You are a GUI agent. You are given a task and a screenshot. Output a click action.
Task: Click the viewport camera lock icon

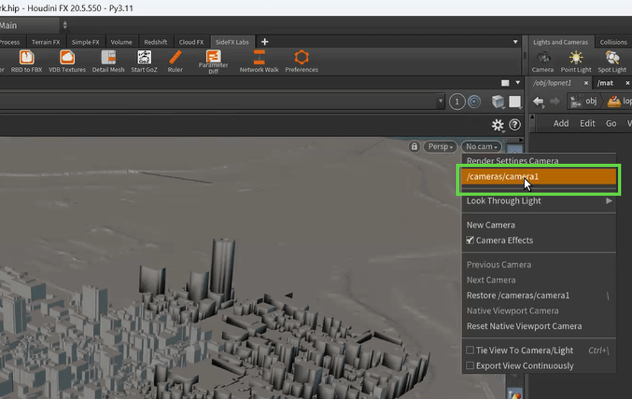click(x=415, y=146)
